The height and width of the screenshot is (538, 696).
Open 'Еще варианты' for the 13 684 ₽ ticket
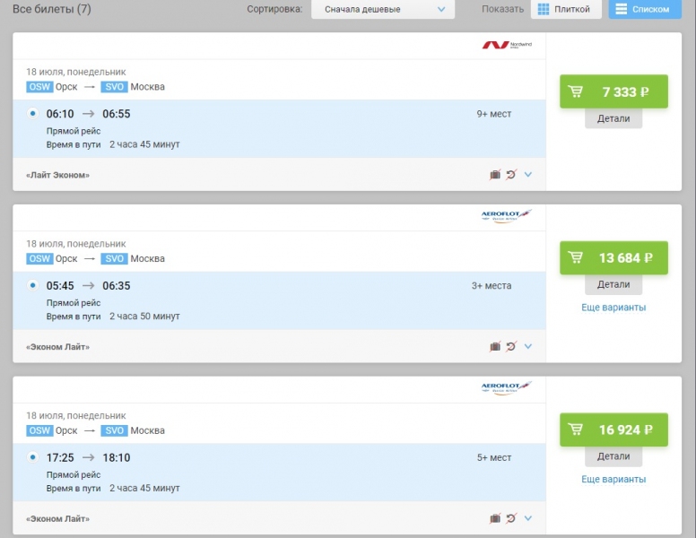[x=613, y=308]
